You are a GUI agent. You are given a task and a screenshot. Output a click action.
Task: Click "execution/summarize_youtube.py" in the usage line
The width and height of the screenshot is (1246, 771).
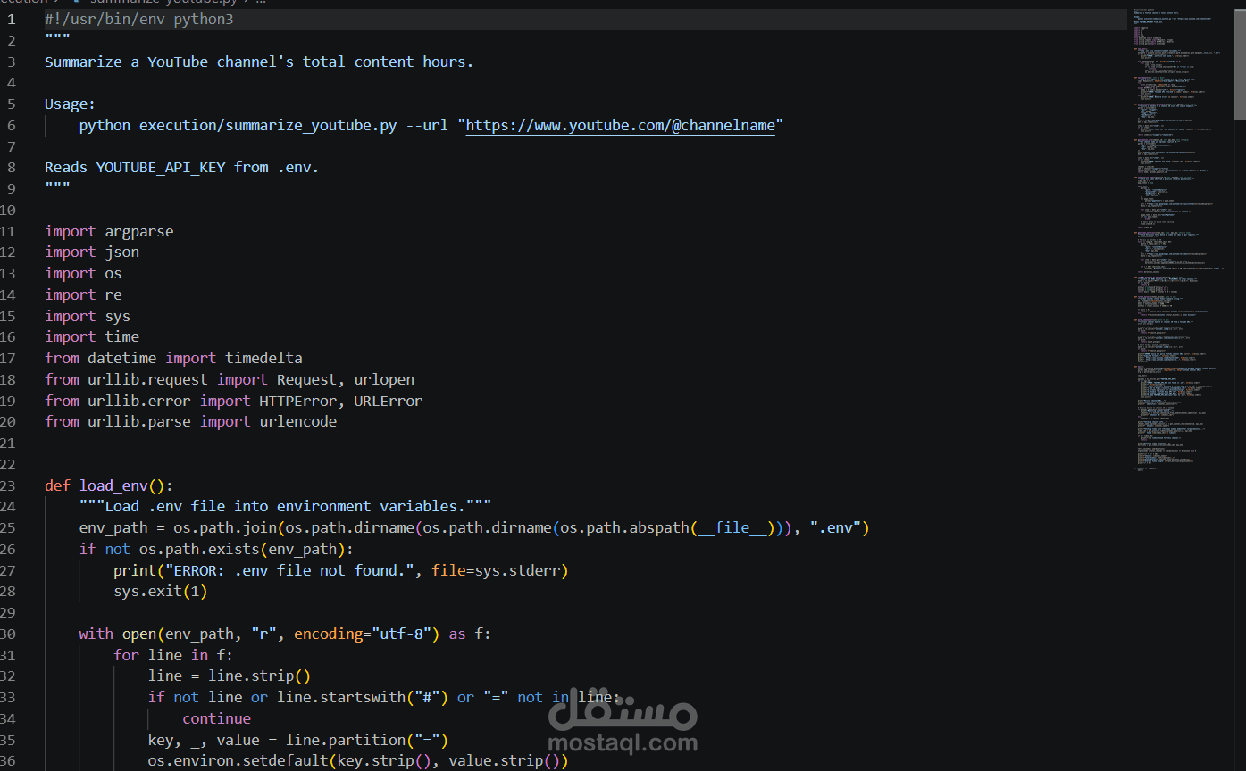tap(268, 125)
